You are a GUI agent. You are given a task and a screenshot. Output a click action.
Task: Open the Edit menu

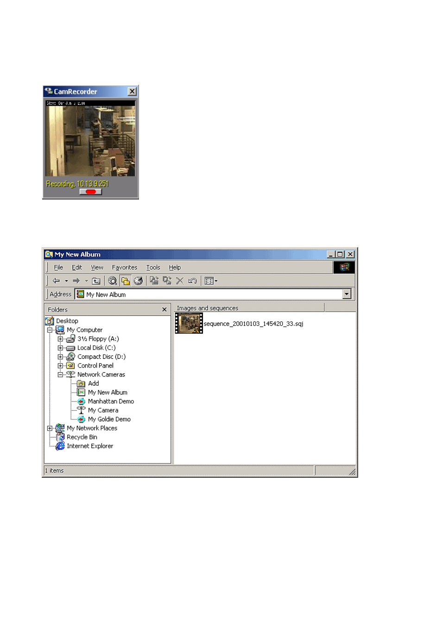(77, 268)
